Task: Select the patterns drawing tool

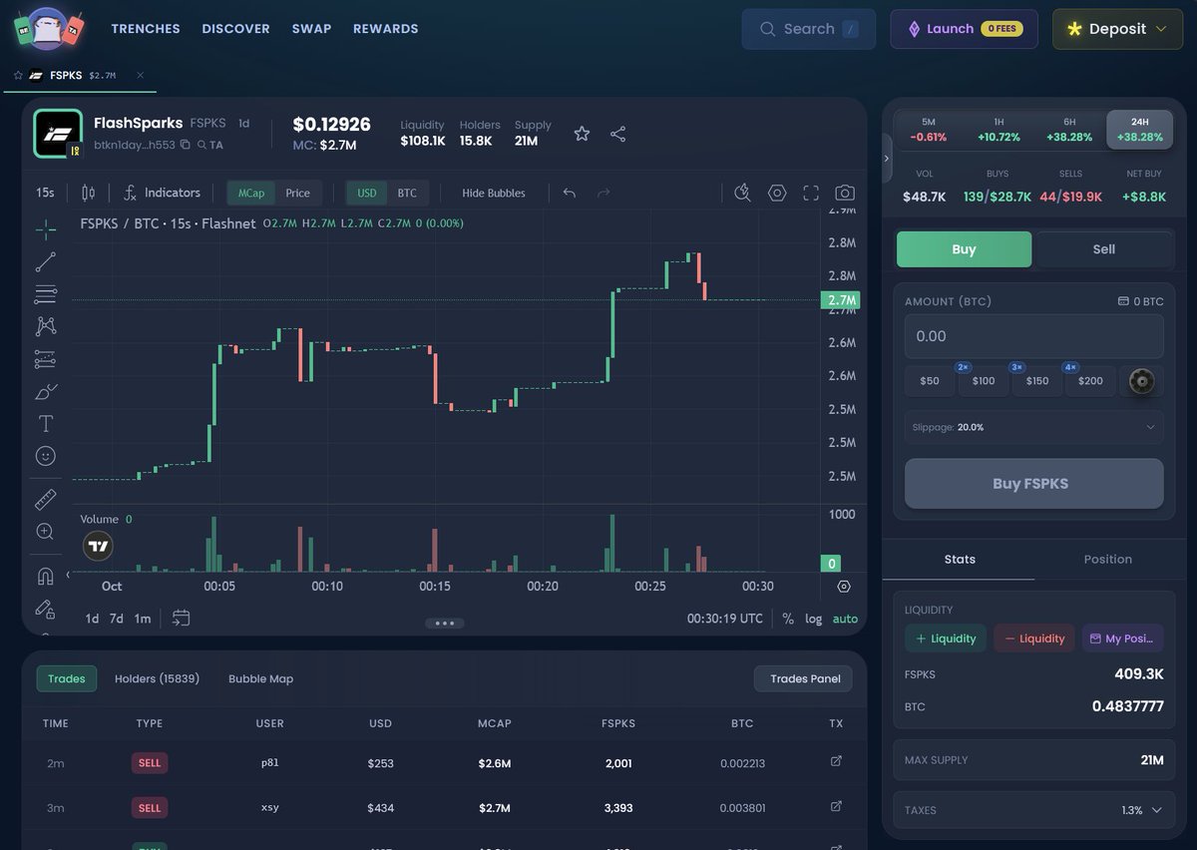Action: click(46, 326)
